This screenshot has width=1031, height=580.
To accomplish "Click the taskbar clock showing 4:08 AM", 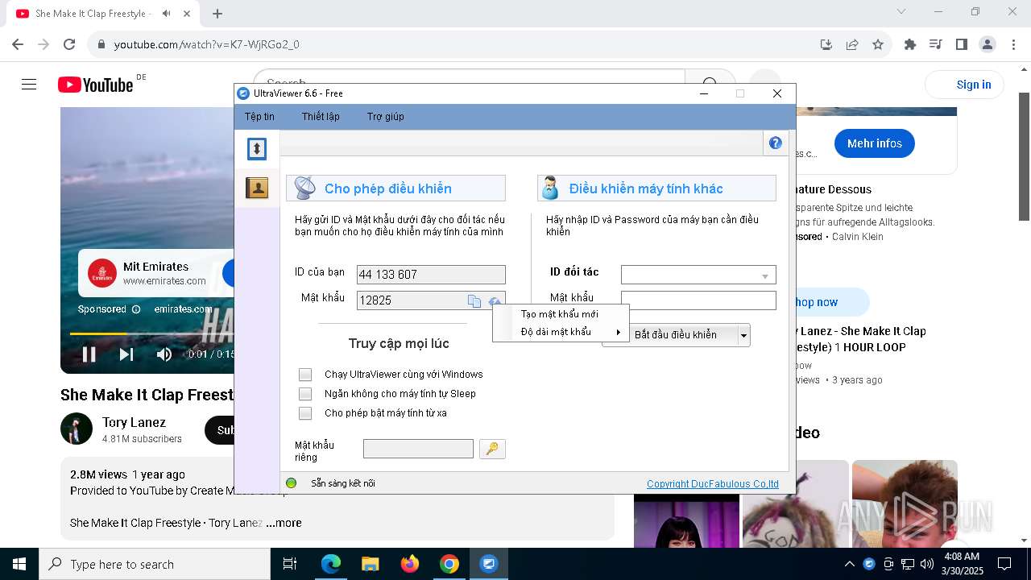I will [x=961, y=564].
